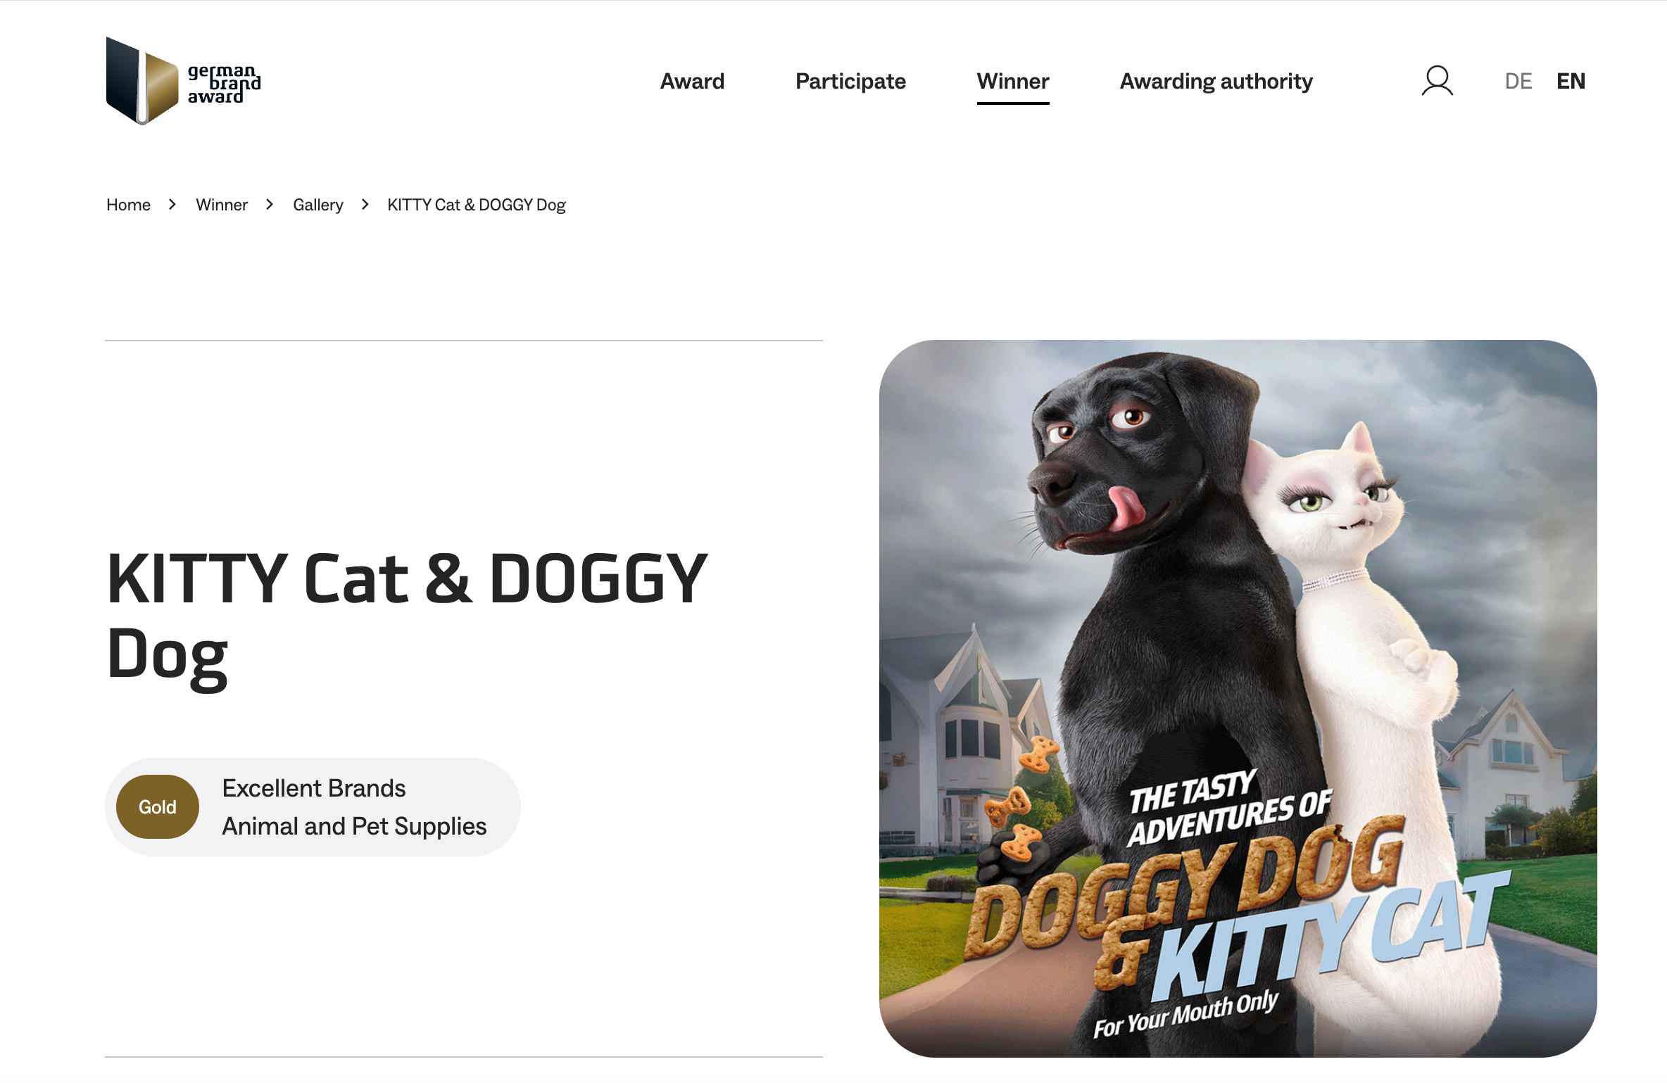Open the Awarding authority menu
The height and width of the screenshot is (1083, 1667).
pyautogui.click(x=1216, y=81)
